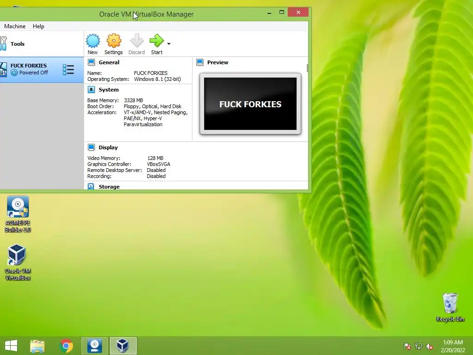Click the Windows 8.1 OS icon of the VM
This screenshot has width=473, height=355.
[x=3, y=69]
